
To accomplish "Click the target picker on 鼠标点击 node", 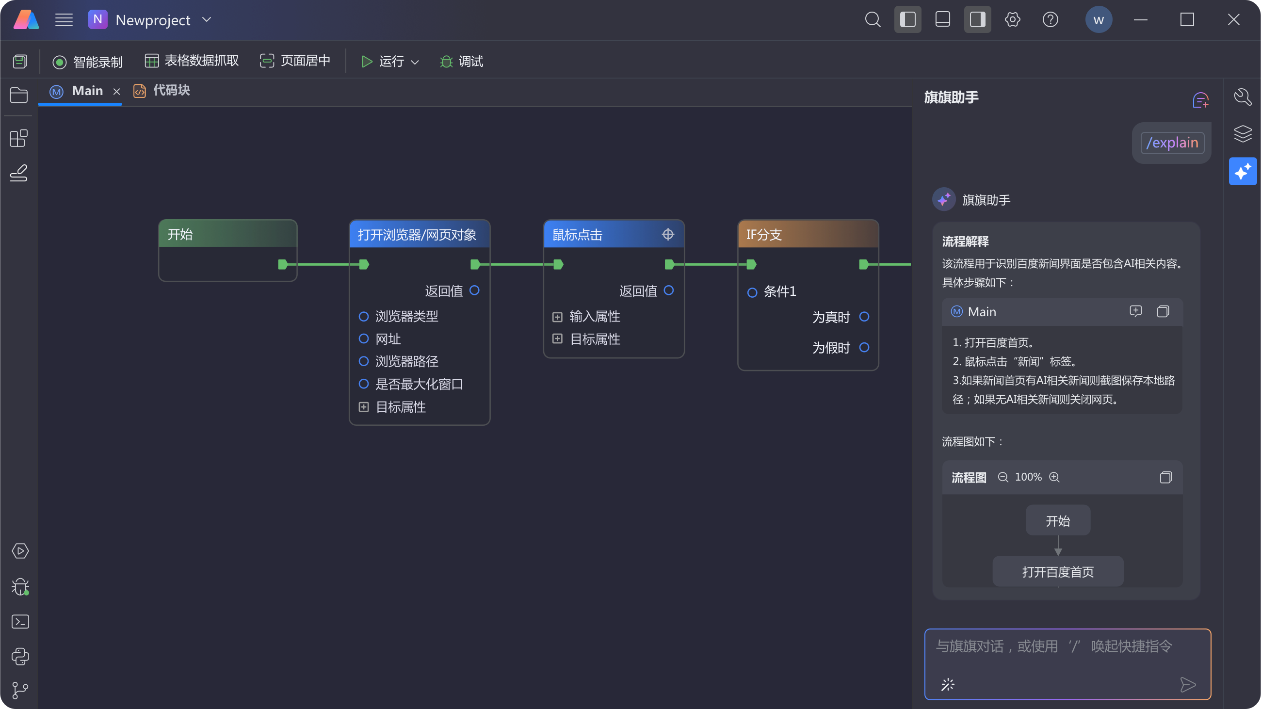I will [x=668, y=234].
